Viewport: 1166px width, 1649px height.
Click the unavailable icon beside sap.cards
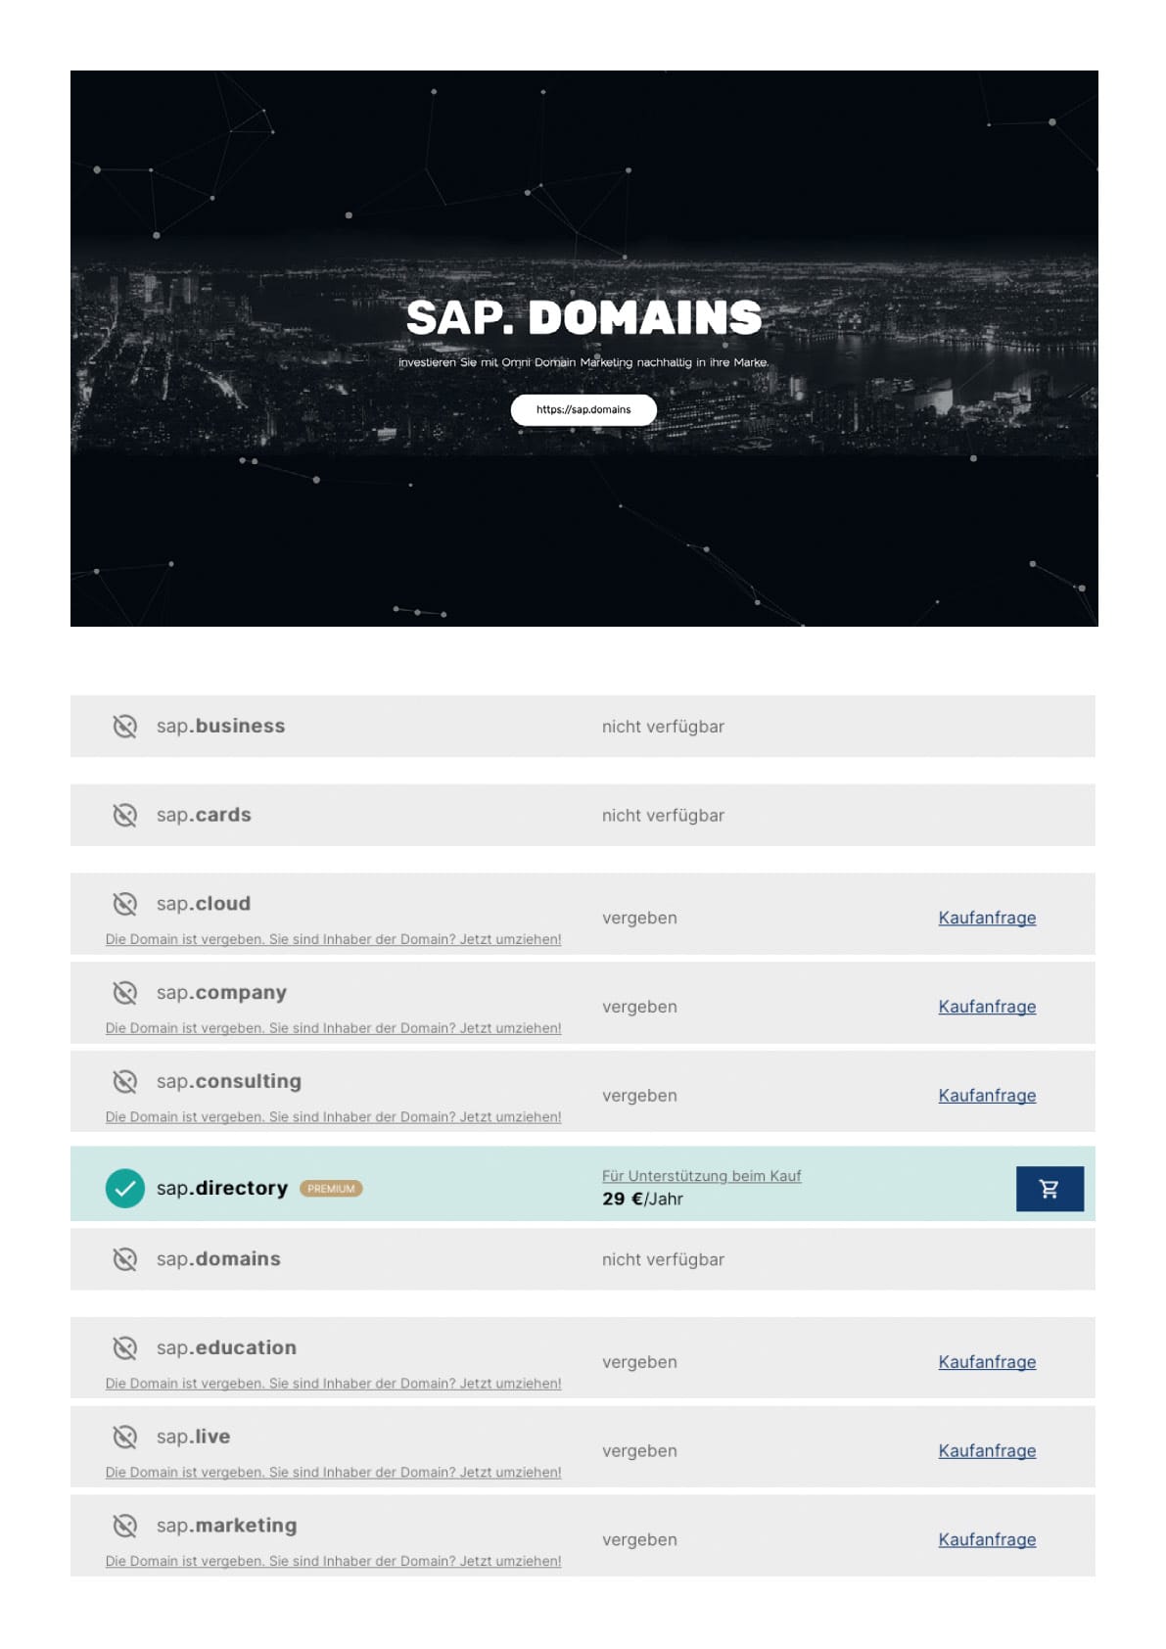pyautogui.click(x=125, y=815)
